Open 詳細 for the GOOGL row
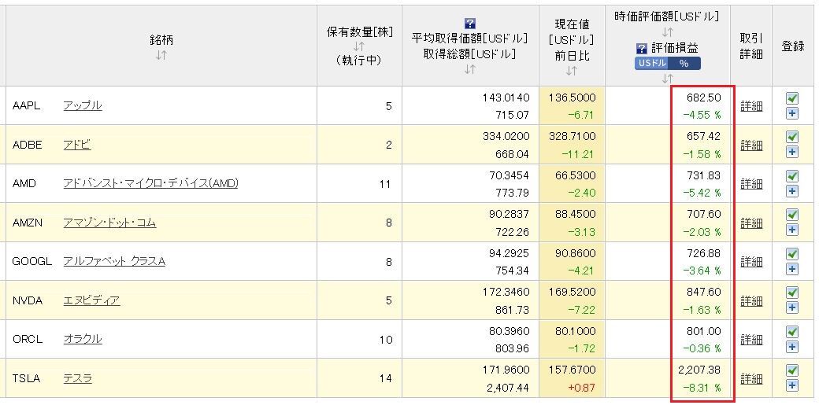Image resolution: width=819 pixels, height=405 pixels. pos(751,261)
